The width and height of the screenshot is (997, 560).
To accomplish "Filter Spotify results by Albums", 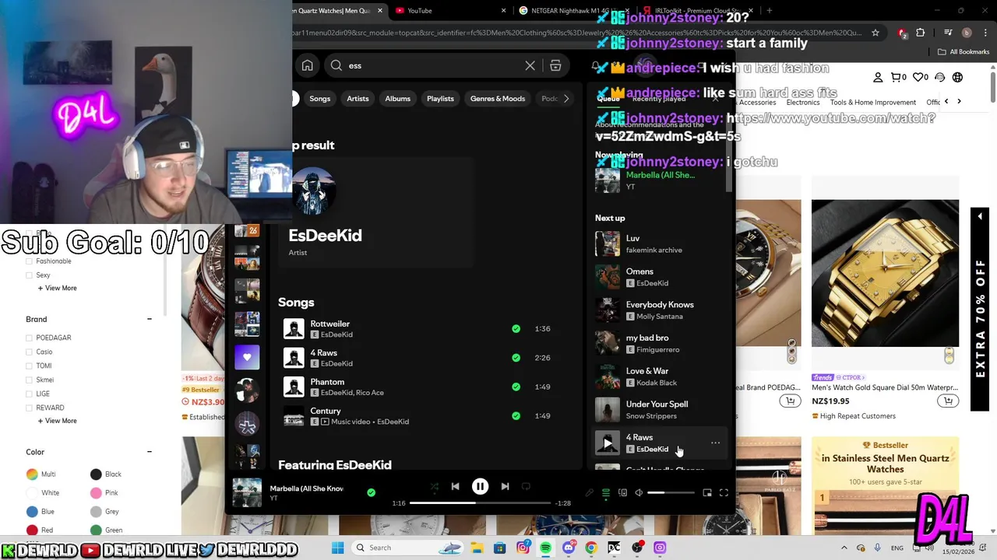I will tap(397, 99).
